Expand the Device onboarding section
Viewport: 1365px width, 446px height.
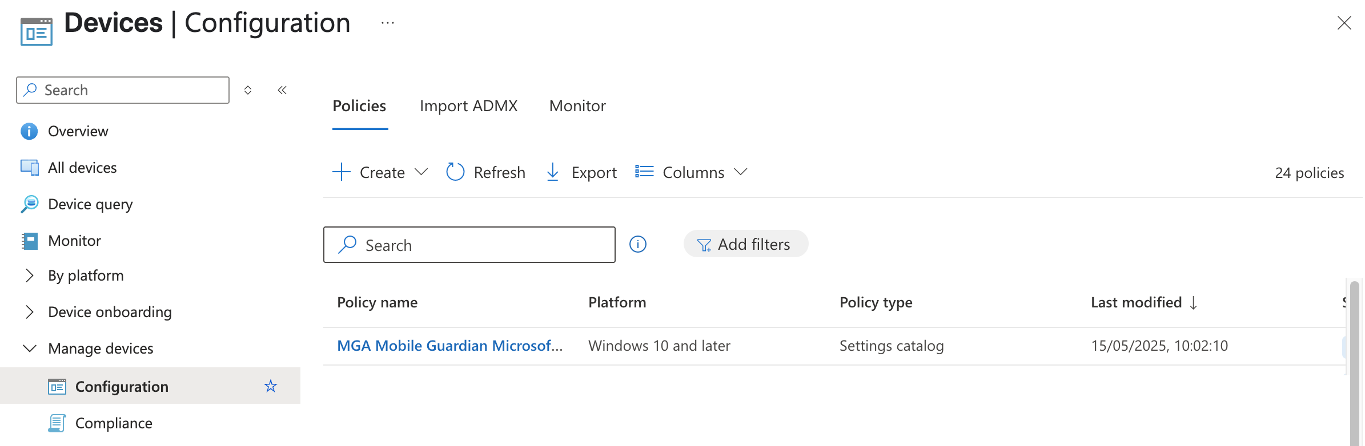pos(30,312)
